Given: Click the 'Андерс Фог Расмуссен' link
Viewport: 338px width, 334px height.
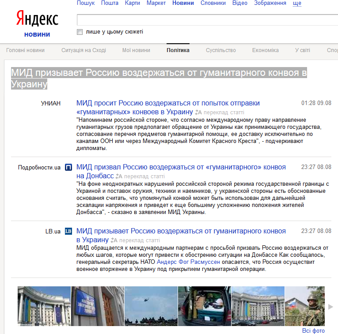Looking at the screenshot, I should [188, 262].
